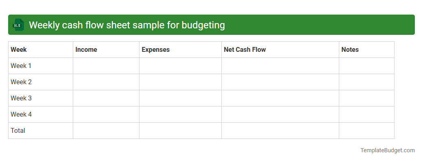The width and height of the screenshot is (423, 162).
Task: Open the TemplateBudget.com link
Action: tap(387, 150)
